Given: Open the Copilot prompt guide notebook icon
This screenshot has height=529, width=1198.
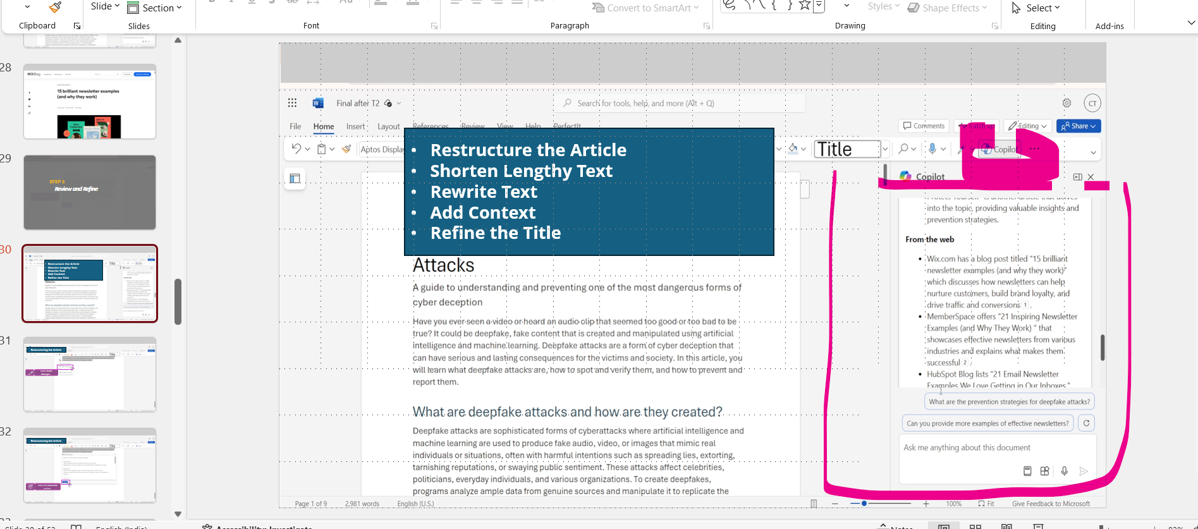Looking at the screenshot, I should point(1027,471).
